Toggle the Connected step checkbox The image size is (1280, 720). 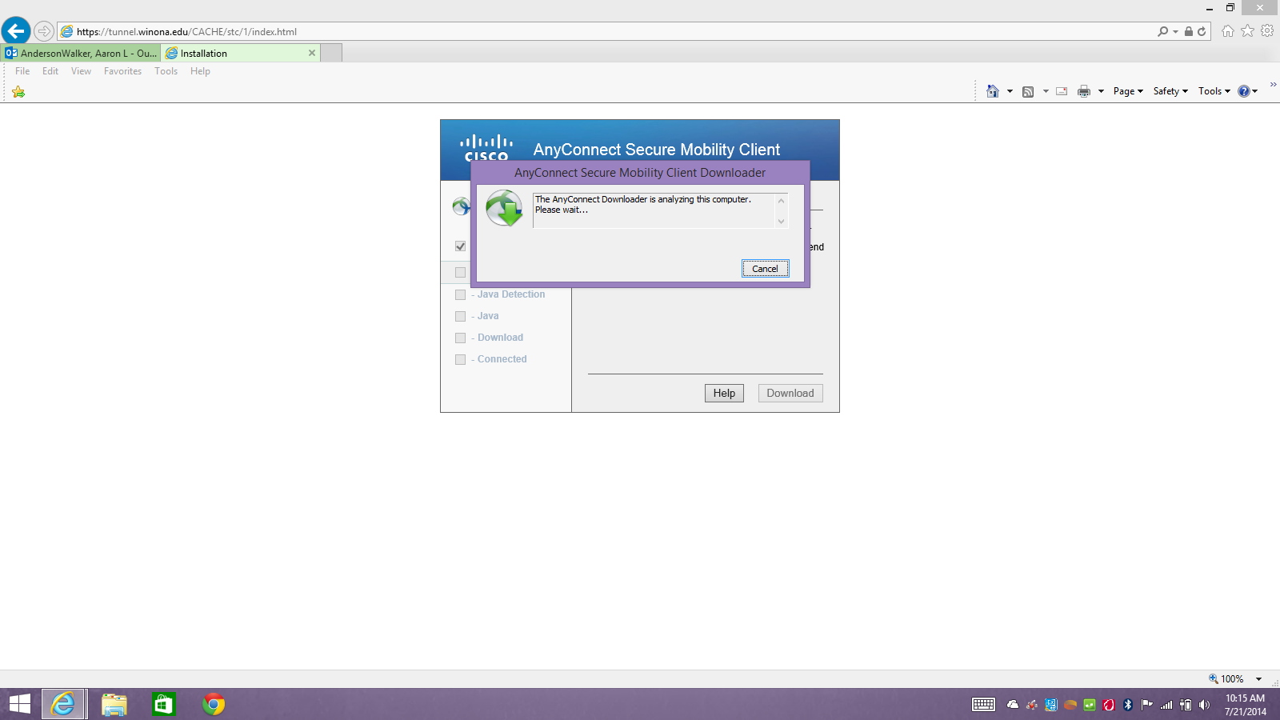coord(460,359)
